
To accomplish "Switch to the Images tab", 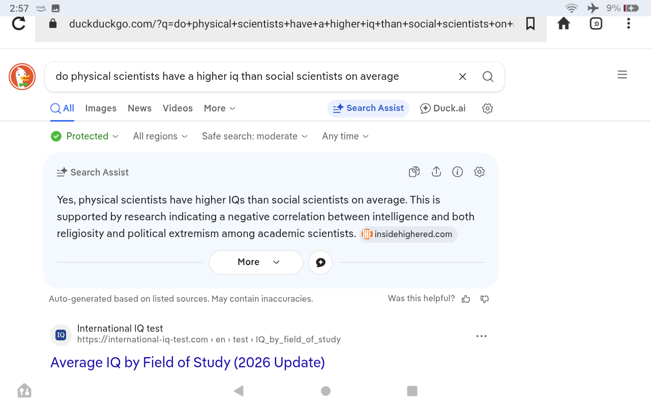I will point(101,108).
